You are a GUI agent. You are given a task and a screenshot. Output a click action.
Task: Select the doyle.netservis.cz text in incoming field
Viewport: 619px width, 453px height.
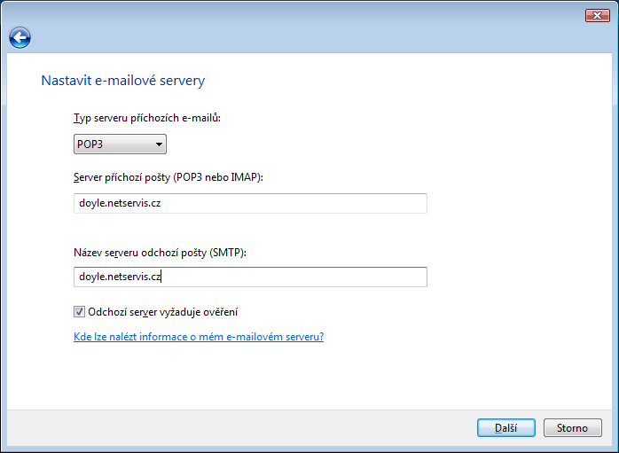click(x=120, y=203)
